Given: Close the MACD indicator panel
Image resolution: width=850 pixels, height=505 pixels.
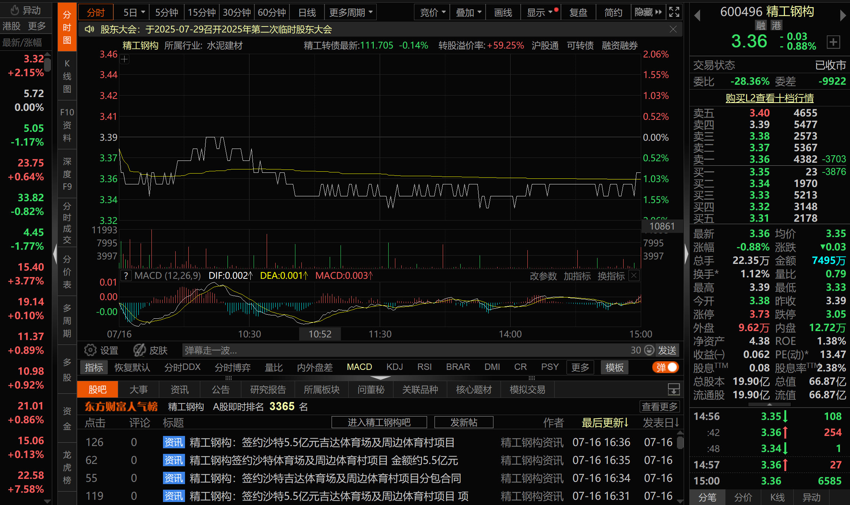Looking at the screenshot, I should point(634,276).
